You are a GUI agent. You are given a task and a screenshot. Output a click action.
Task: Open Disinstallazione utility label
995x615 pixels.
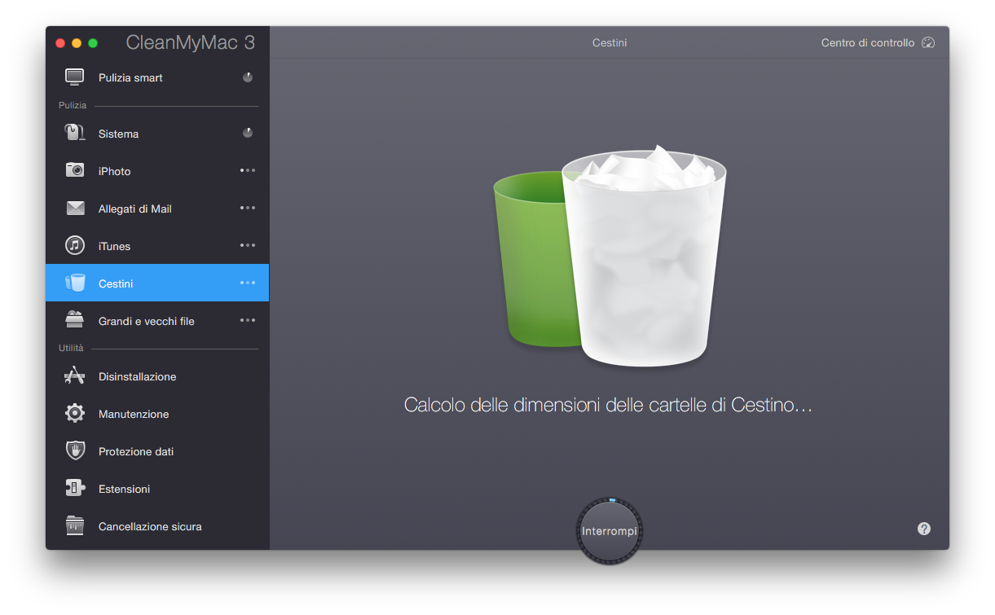[x=137, y=376]
